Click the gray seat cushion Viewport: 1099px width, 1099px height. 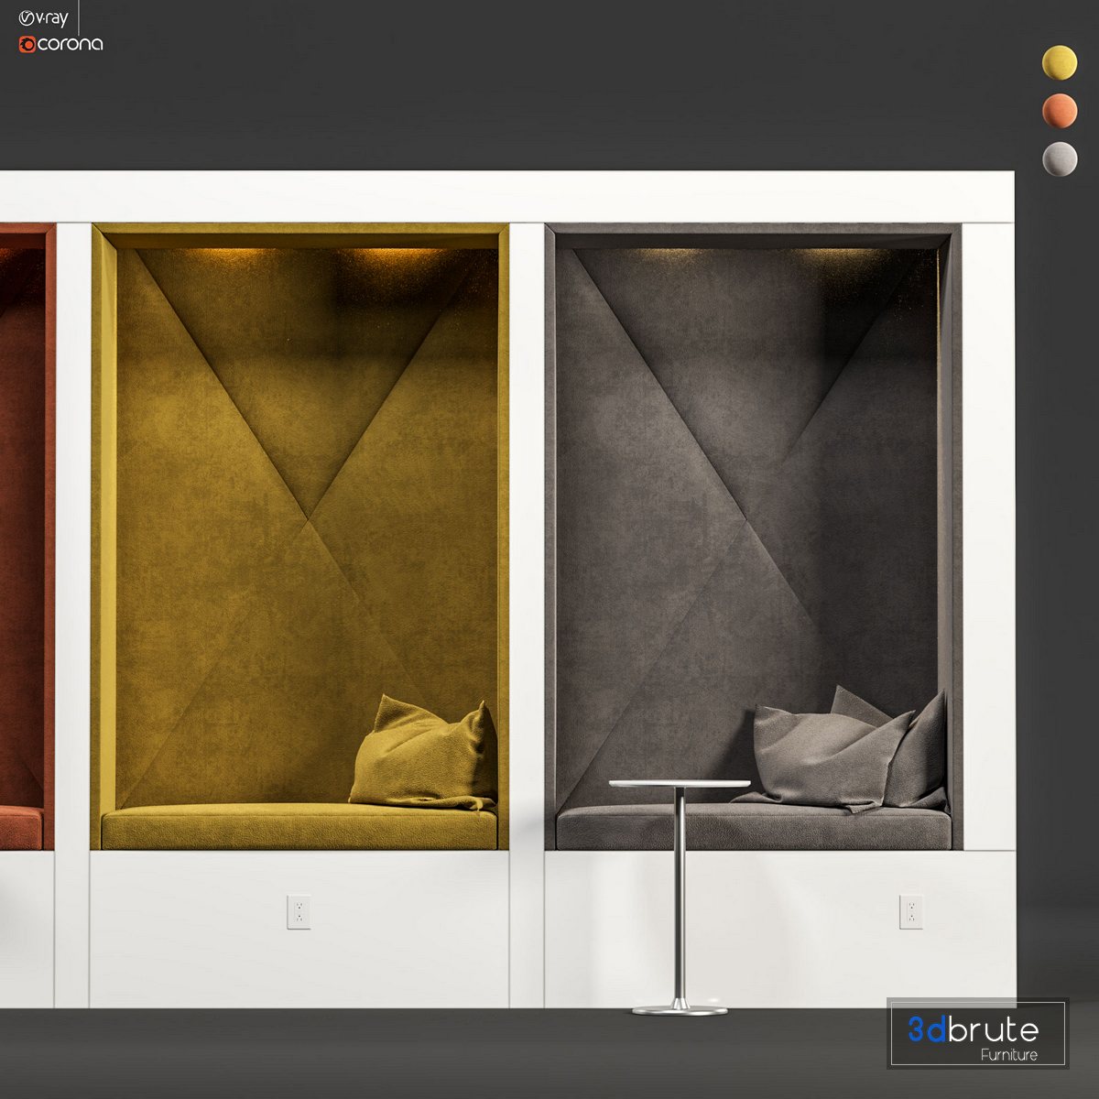coord(753,827)
